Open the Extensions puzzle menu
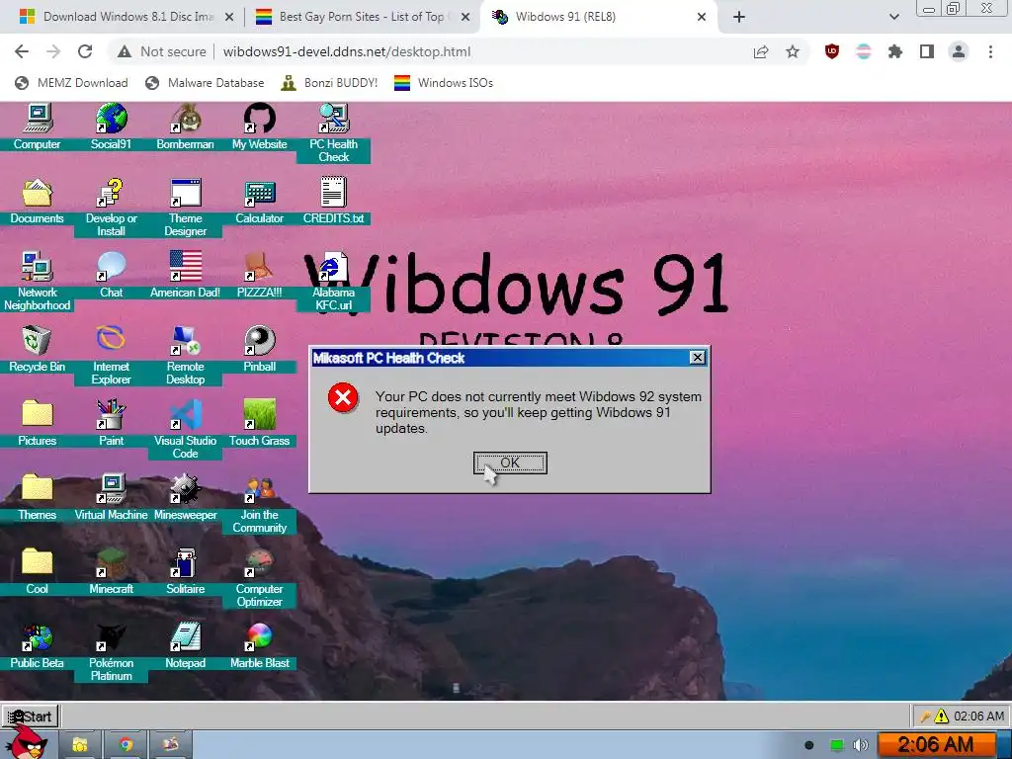1012x759 pixels. (895, 51)
